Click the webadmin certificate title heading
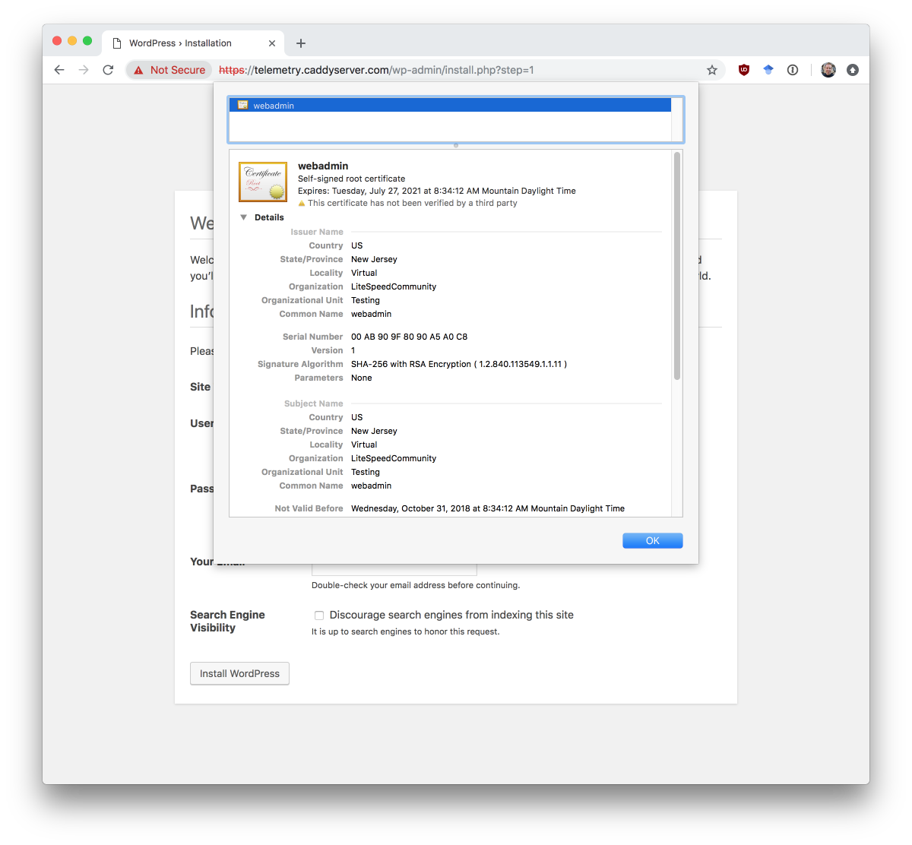Image resolution: width=912 pixels, height=845 pixels. coord(323,166)
